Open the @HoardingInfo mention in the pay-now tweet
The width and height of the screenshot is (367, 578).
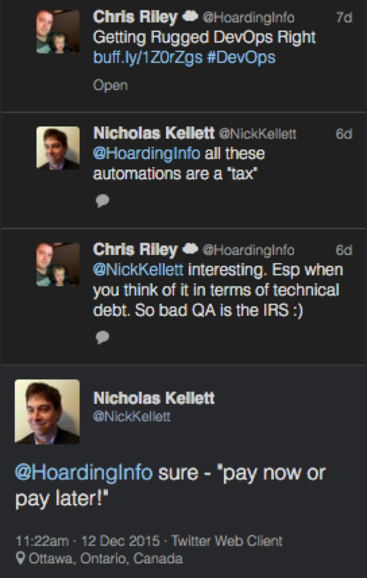point(83,472)
